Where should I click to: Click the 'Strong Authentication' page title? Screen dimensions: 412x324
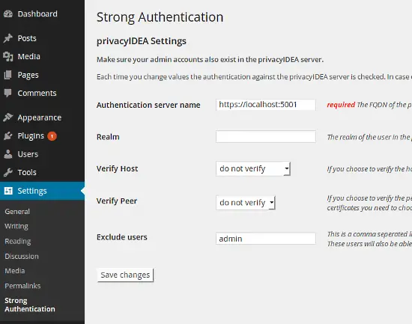click(160, 17)
